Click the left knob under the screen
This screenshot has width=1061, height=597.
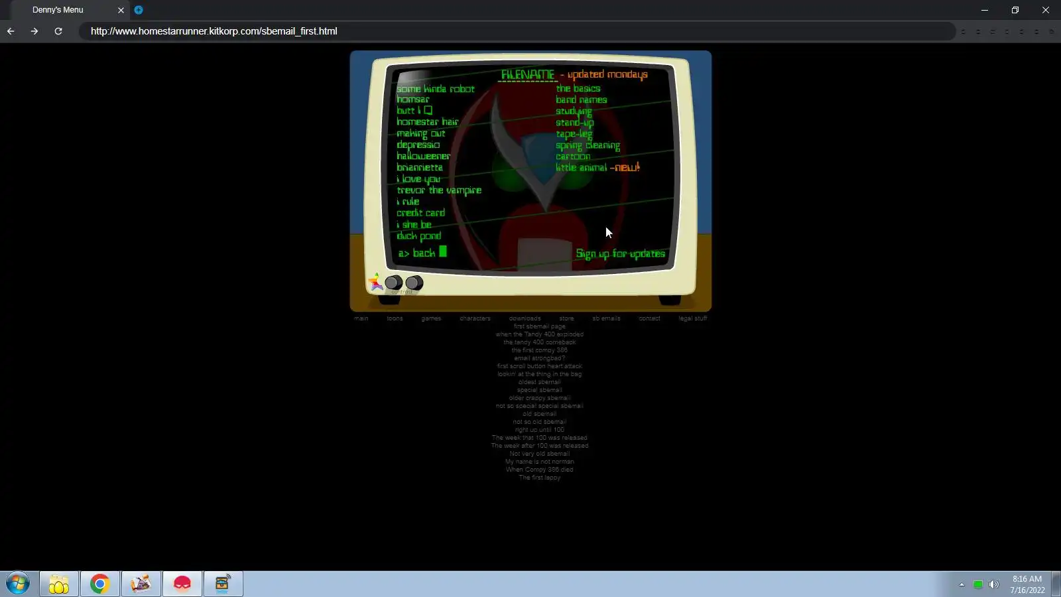(394, 283)
